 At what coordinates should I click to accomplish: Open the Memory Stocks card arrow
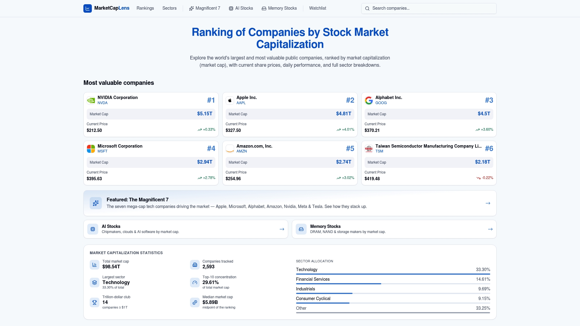490,229
